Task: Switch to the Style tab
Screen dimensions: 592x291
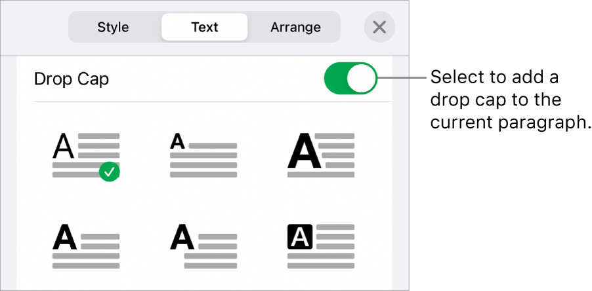Action: click(x=113, y=28)
